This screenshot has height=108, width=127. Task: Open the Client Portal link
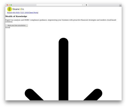33,13
